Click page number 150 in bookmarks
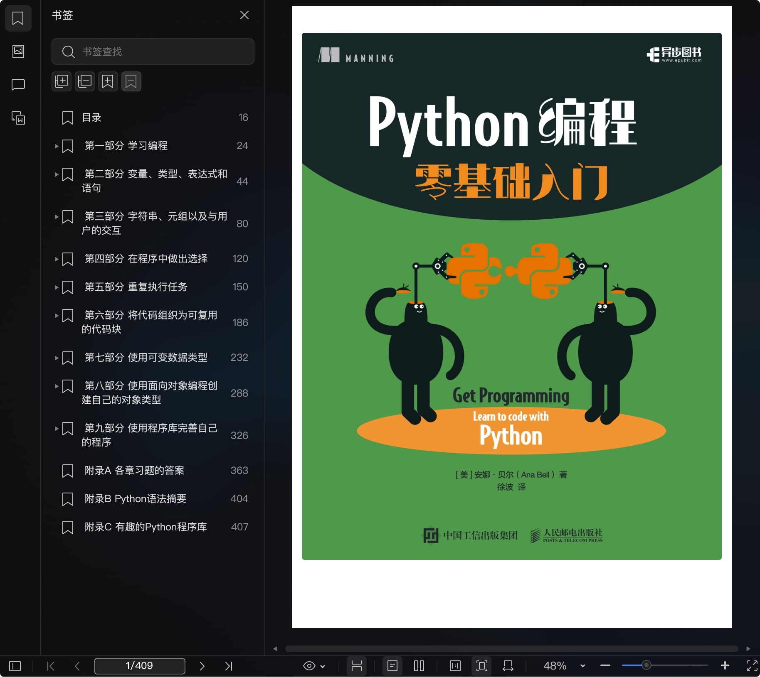Image resolution: width=760 pixels, height=677 pixels. tap(240, 287)
